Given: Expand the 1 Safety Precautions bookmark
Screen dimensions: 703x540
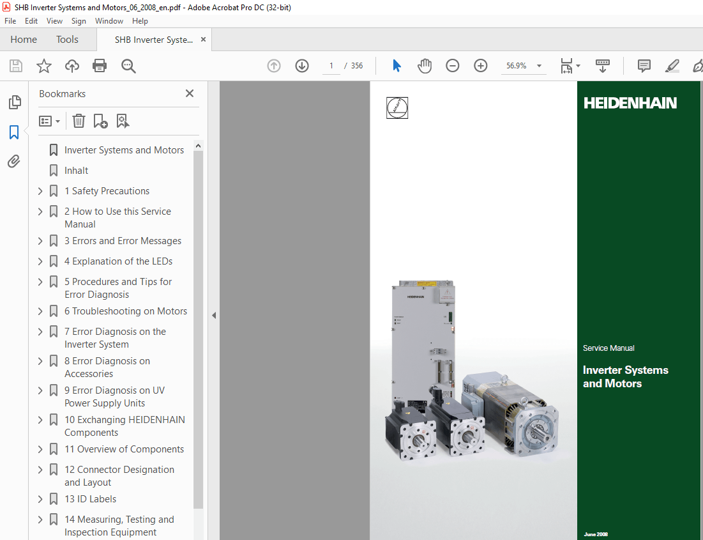Looking at the screenshot, I should (x=40, y=190).
